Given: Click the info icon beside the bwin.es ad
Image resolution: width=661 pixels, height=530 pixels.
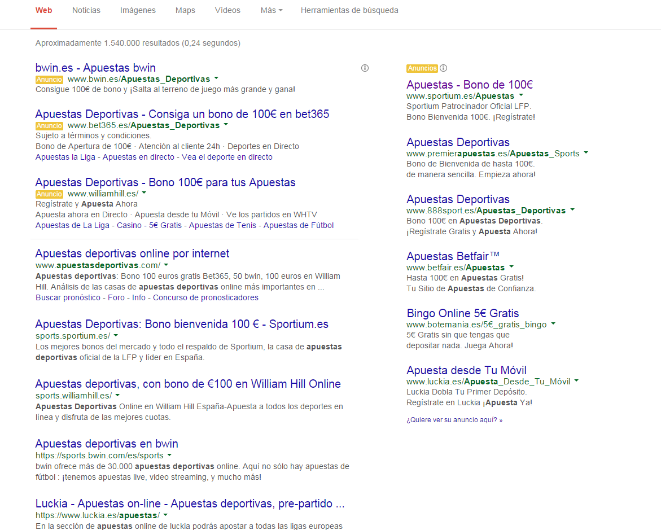Looking at the screenshot, I should pos(365,68).
